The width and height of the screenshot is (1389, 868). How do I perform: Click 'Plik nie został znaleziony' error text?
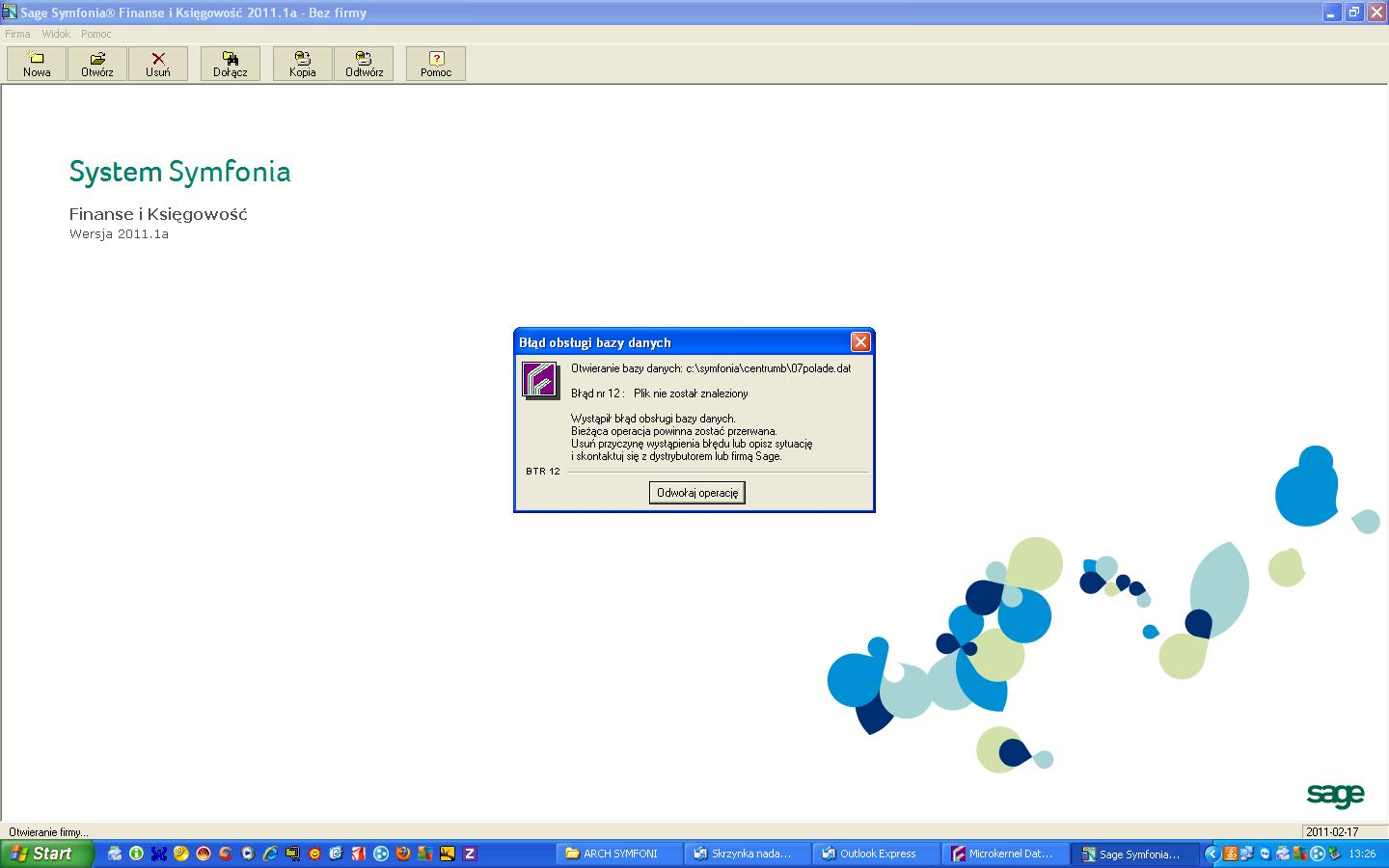point(691,393)
